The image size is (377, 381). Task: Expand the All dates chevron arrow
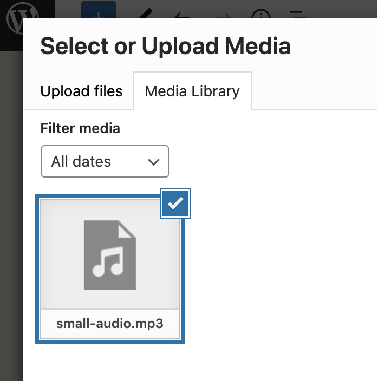154,162
